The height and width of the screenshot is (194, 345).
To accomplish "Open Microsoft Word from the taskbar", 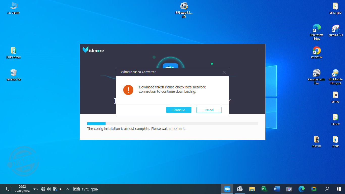I will (x=277, y=189).
